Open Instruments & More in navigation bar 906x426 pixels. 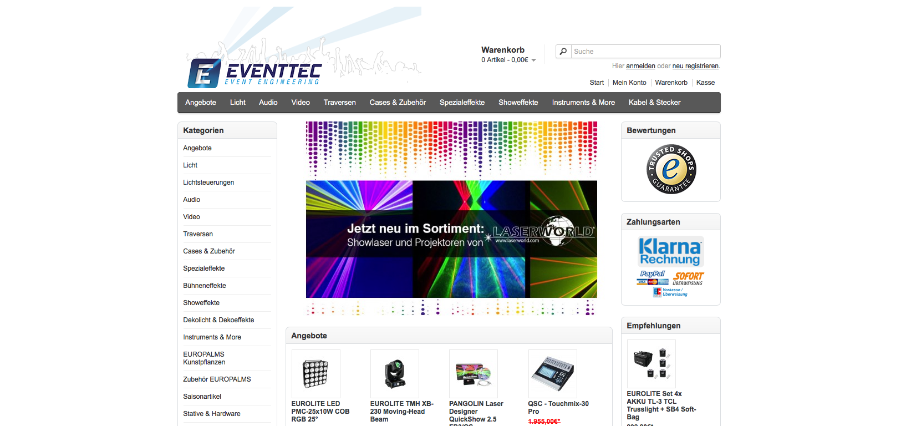(583, 103)
